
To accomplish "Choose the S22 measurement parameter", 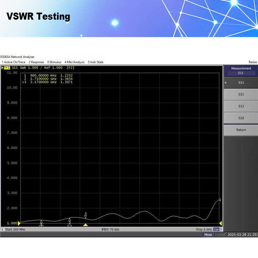I will (x=241, y=118).
